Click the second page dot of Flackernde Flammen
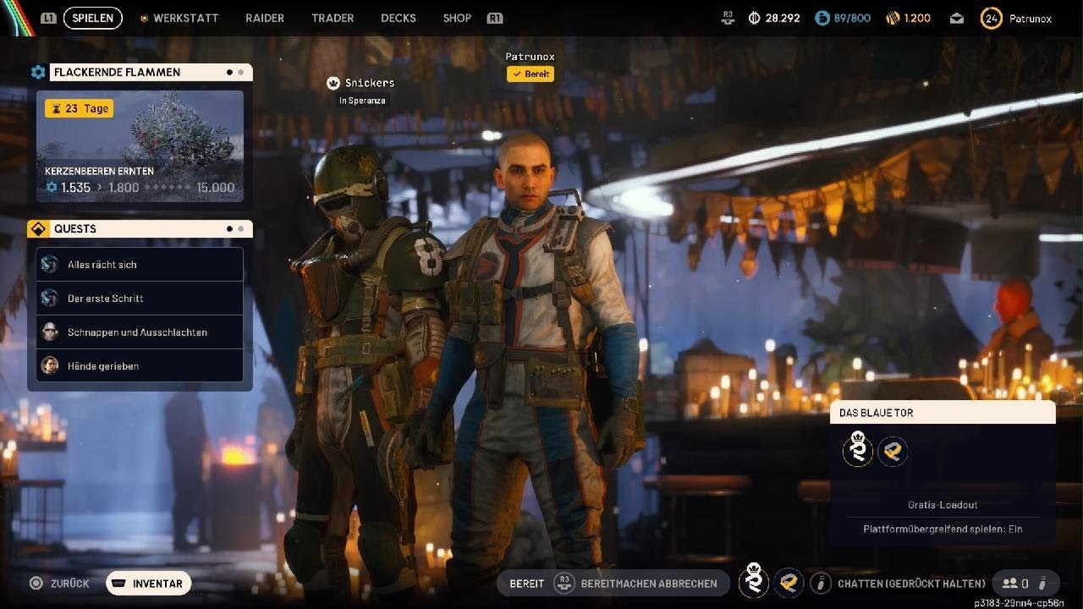 [x=241, y=73]
